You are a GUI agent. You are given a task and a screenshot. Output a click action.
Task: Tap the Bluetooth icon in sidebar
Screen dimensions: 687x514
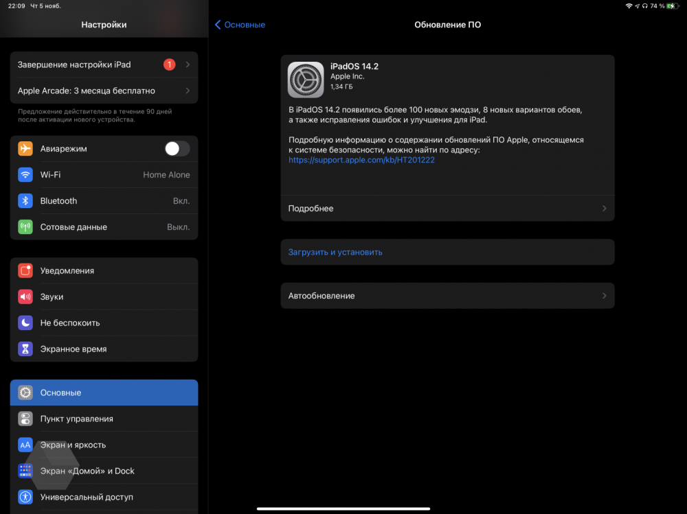pyautogui.click(x=25, y=201)
